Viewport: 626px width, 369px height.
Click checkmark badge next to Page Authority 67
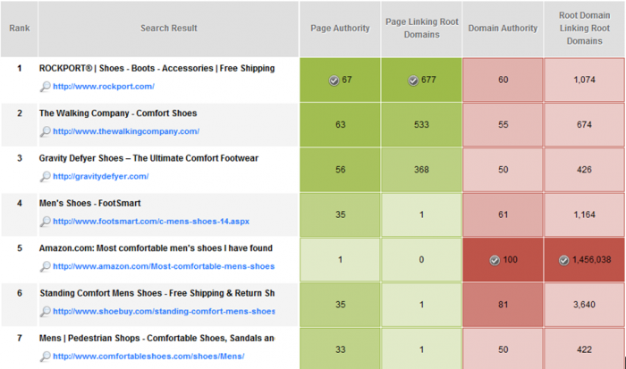coord(334,80)
